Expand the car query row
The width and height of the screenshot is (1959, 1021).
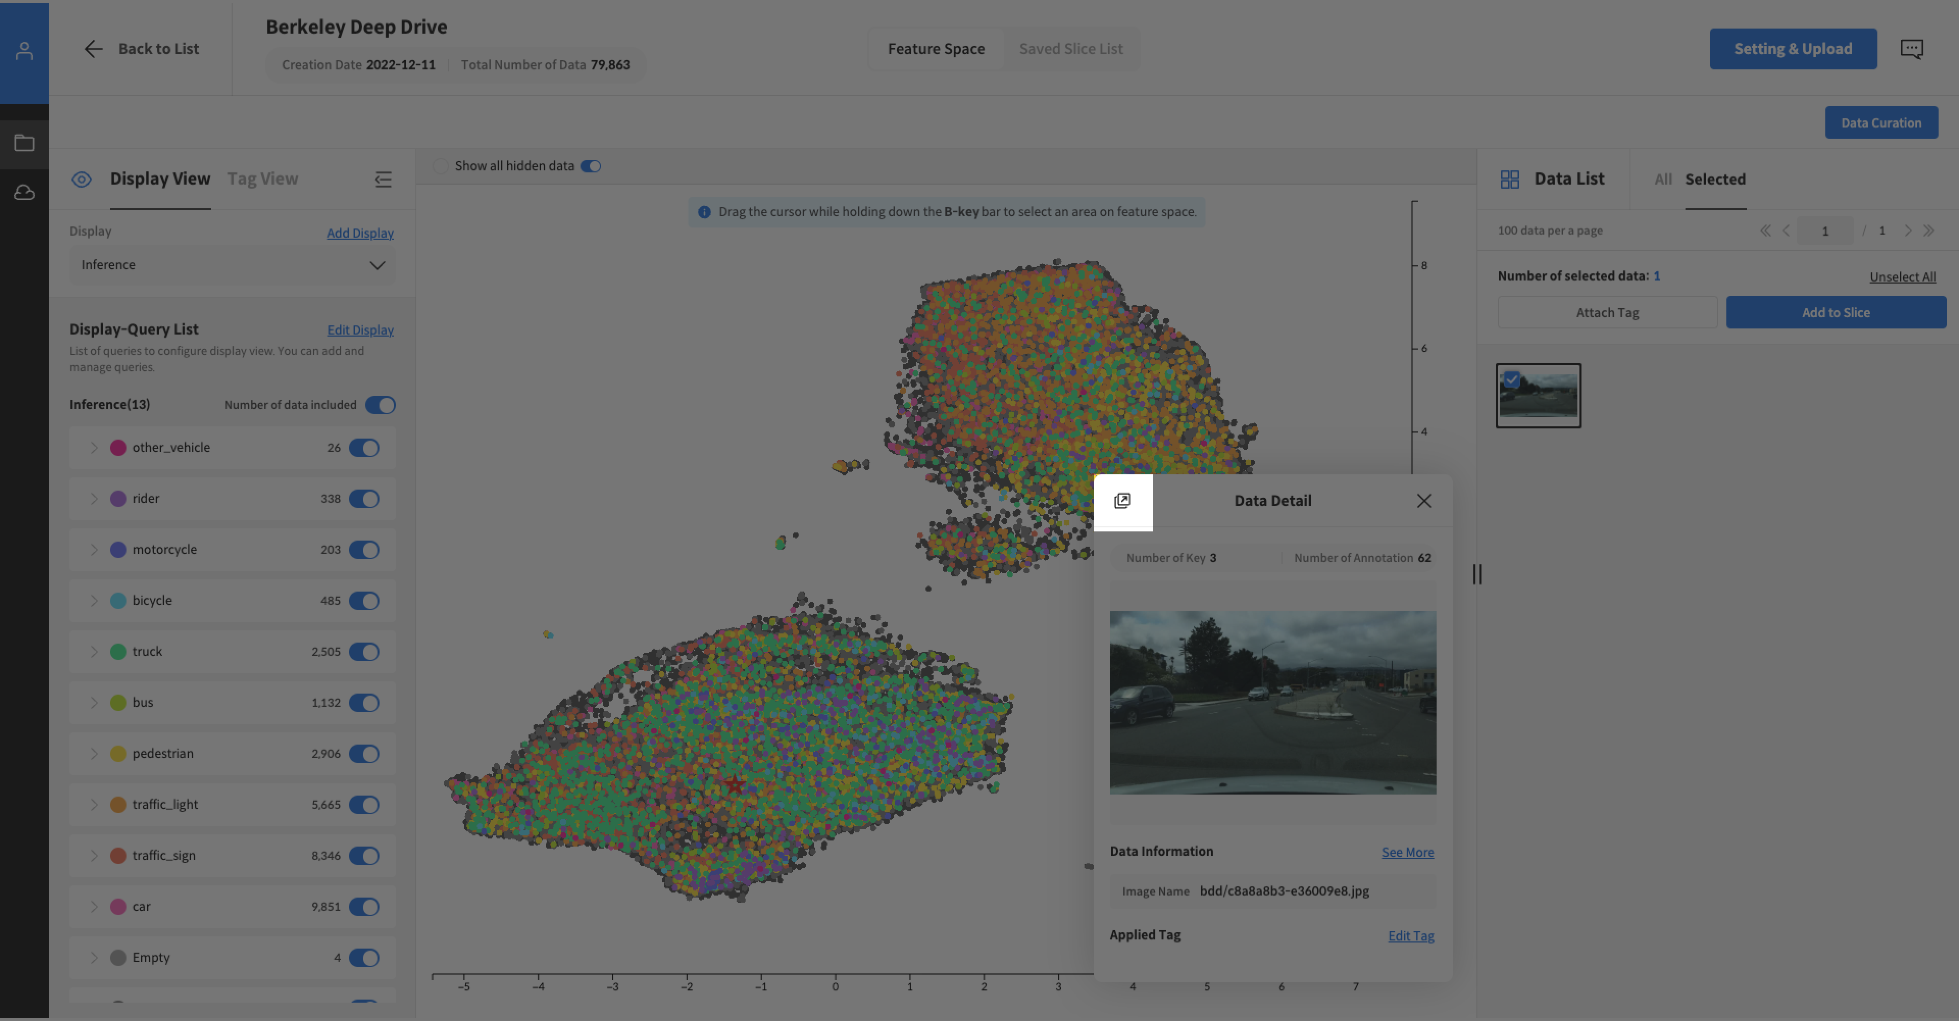(94, 906)
